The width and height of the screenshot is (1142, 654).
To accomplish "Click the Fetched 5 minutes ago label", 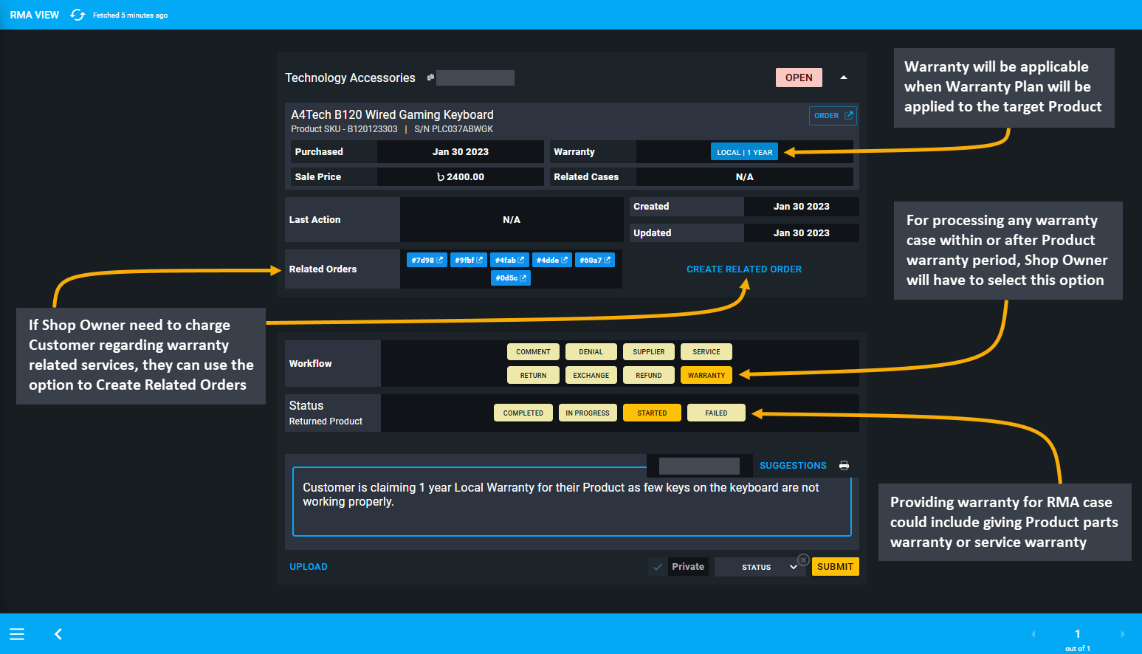I will coord(130,16).
